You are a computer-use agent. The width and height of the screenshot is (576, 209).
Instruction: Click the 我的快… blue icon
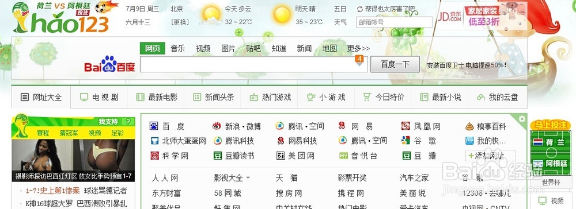469,141
